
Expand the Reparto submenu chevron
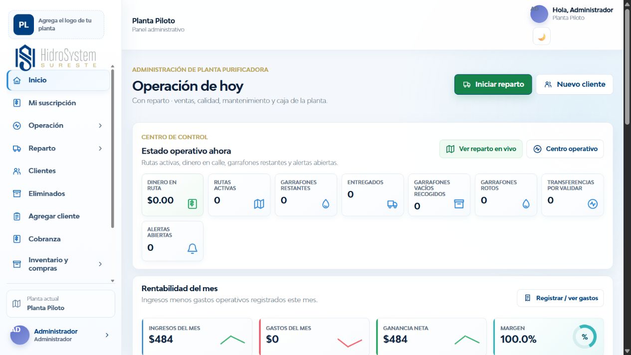[100, 148]
